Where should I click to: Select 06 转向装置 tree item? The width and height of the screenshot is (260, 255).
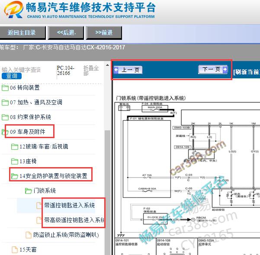(25, 87)
